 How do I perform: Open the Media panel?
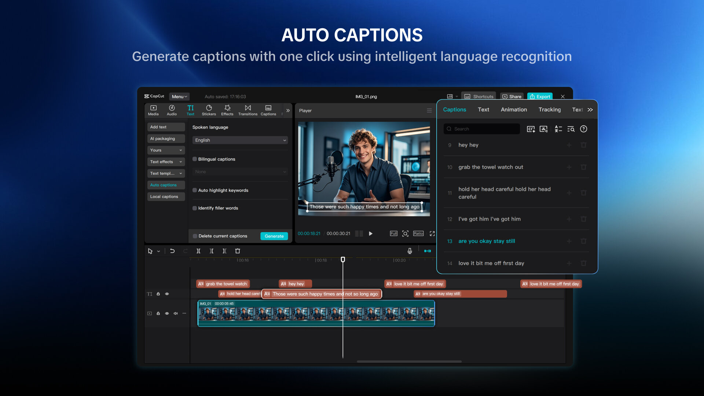coord(153,110)
